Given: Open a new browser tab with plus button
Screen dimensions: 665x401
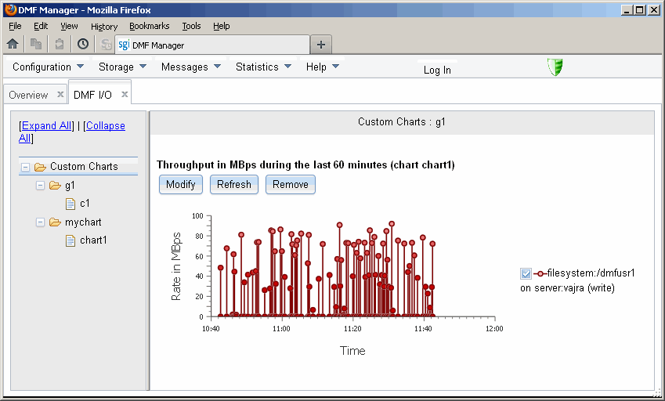Looking at the screenshot, I should click(321, 44).
